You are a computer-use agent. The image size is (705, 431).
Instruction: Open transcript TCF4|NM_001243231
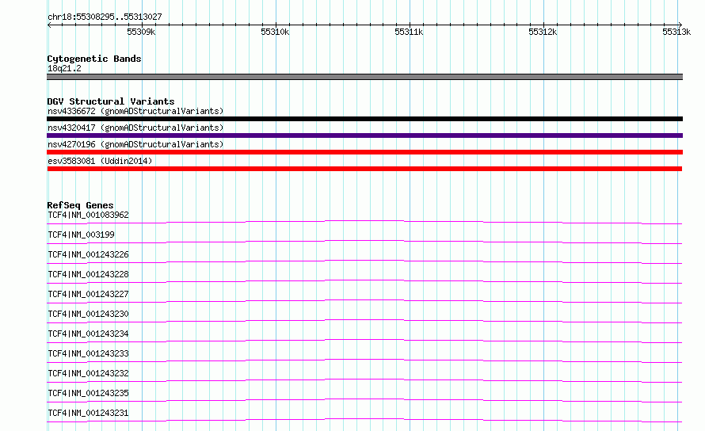coord(88,413)
